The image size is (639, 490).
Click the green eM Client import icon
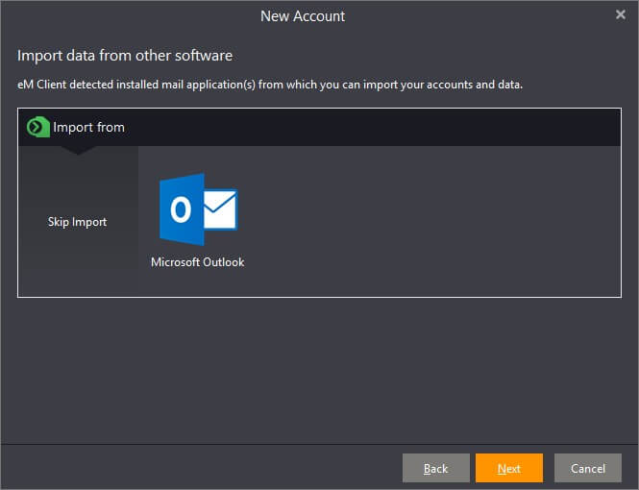[37, 127]
